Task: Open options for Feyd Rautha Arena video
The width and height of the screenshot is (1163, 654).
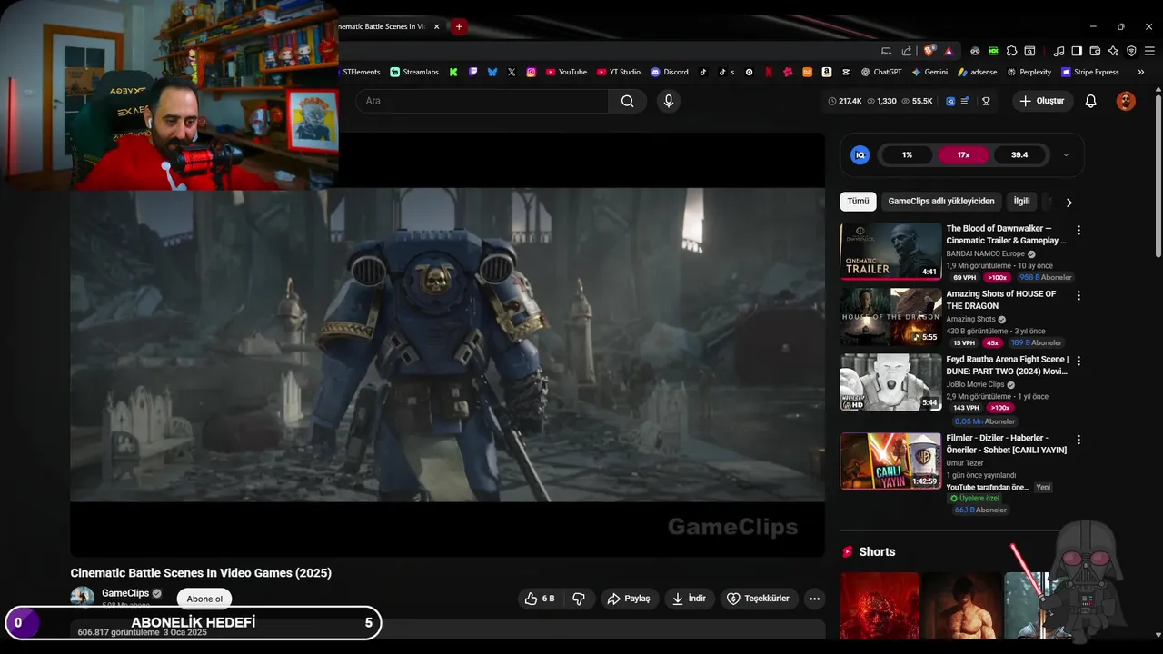Action: pos(1079,362)
